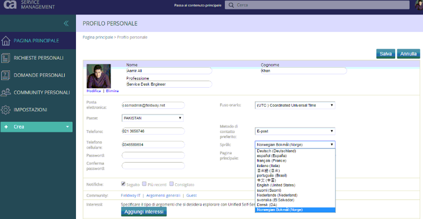Image resolution: width=423 pixels, height=219 pixels.
Task: Open the Fuso orario dropdown
Action: (295, 106)
